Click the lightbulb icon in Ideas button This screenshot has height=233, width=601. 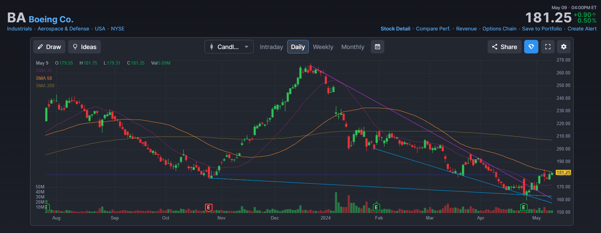(75, 47)
